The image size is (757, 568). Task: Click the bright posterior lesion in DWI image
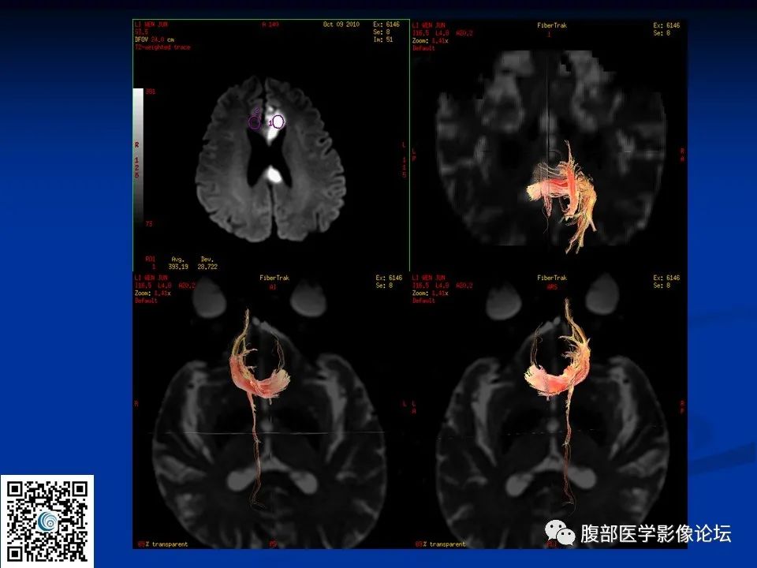point(274,174)
